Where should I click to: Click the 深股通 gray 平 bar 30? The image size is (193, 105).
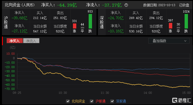point(178,28)
